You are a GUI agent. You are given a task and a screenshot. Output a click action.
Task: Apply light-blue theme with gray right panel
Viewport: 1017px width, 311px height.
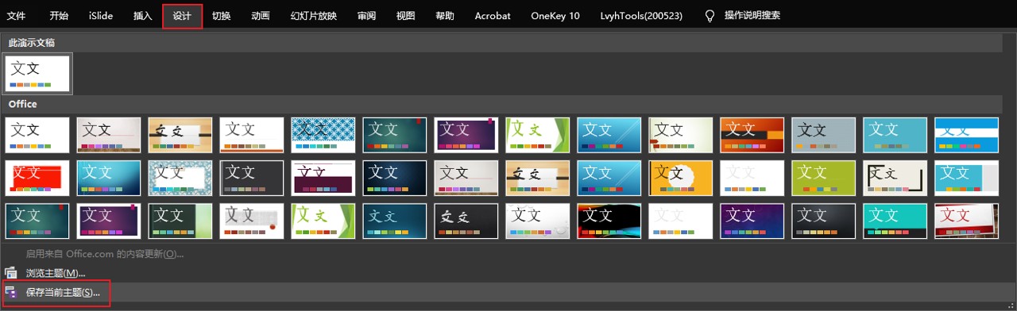[x=967, y=178]
